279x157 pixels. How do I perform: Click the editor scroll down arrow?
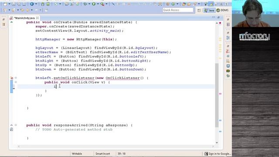pyautogui.click(x=217, y=143)
